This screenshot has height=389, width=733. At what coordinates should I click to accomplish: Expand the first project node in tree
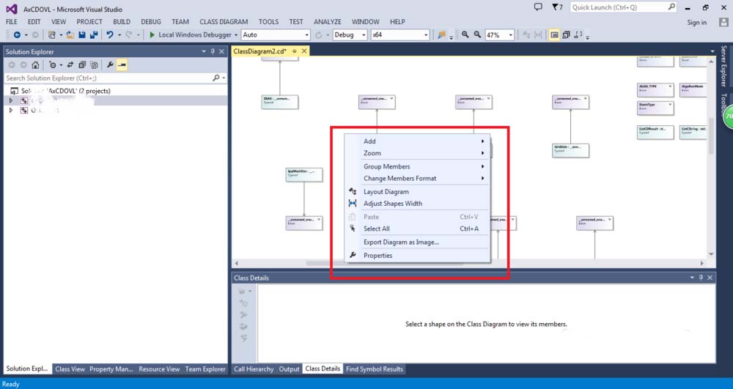pos(11,100)
